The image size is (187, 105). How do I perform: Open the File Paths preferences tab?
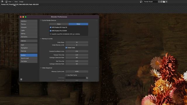[29, 61]
